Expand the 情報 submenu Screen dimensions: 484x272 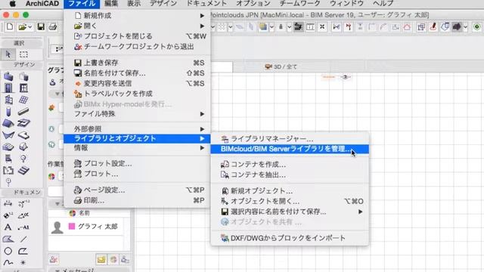tap(137, 148)
